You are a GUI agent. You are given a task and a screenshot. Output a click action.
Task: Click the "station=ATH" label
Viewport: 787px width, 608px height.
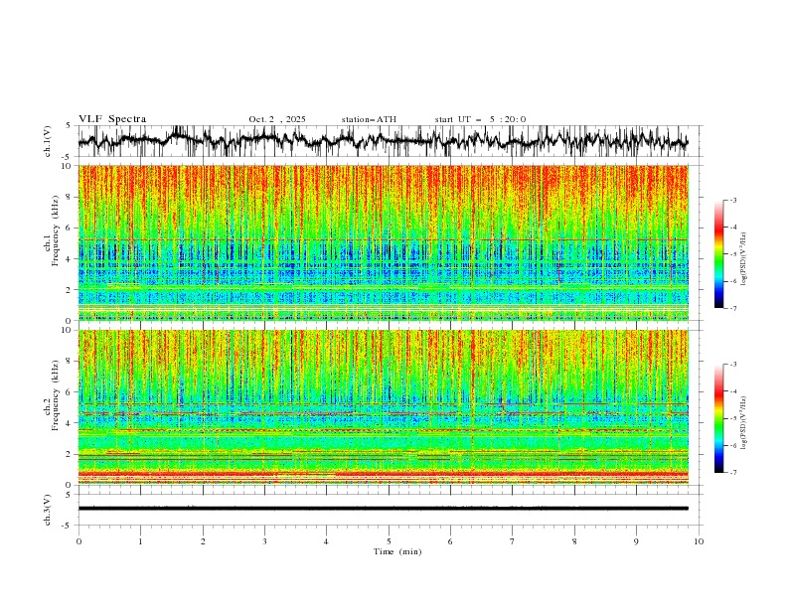coord(369,119)
